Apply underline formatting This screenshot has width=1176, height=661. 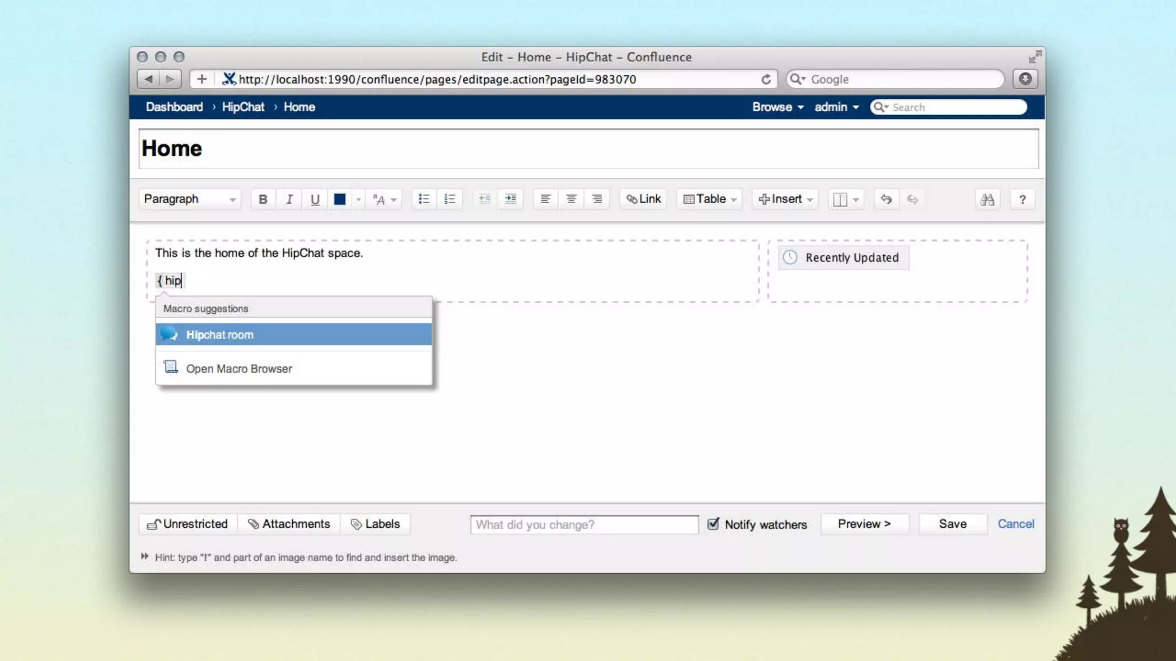click(x=315, y=199)
